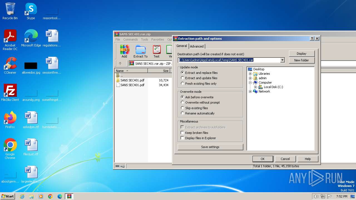This screenshot has height=200, width=356.
Task: Select the largeelectro document desktop icon
Action: pos(31,174)
